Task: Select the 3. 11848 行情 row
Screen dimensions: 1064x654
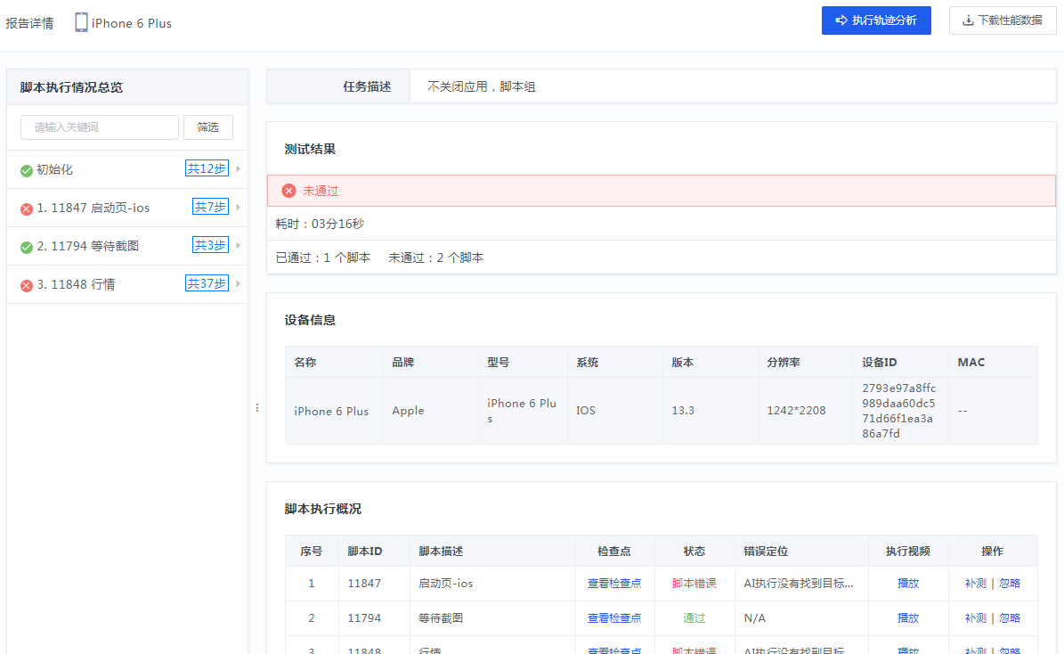Action: tap(127, 284)
